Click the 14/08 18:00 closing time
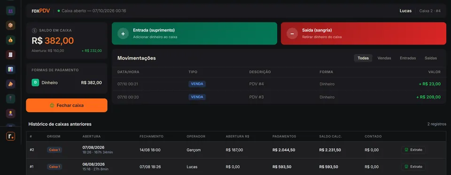Screen dimensions: 451x175 click(x=150, y=150)
